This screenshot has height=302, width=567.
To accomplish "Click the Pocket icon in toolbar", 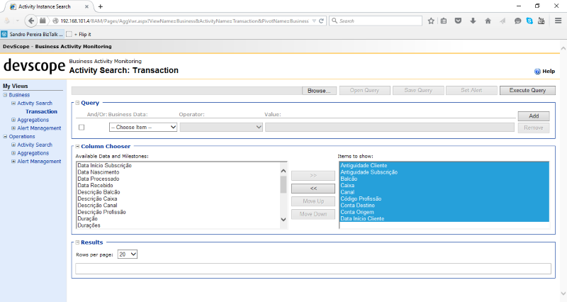I will point(459,21).
